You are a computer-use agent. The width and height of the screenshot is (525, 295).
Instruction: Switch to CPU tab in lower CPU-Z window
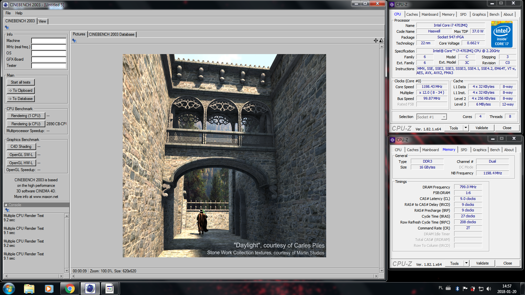pos(398,150)
